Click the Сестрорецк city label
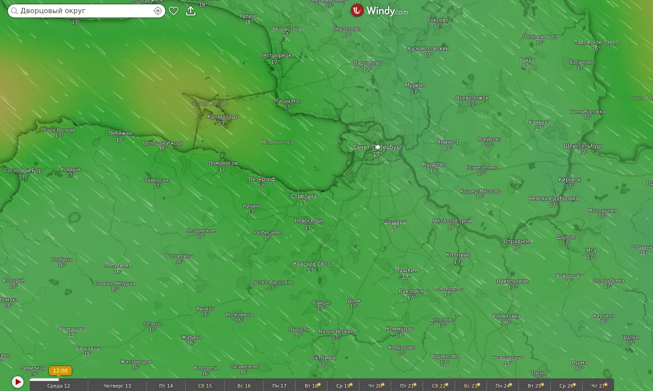The image size is (653, 391). coord(275,56)
